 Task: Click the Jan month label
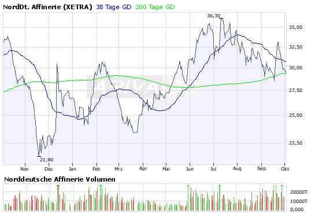[72, 169]
